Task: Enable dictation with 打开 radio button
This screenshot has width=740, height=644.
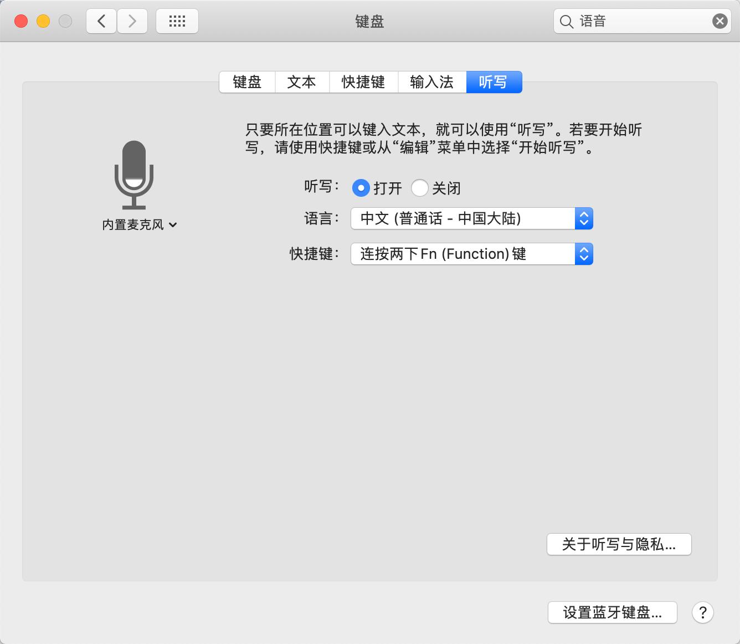Action: click(361, 188)
